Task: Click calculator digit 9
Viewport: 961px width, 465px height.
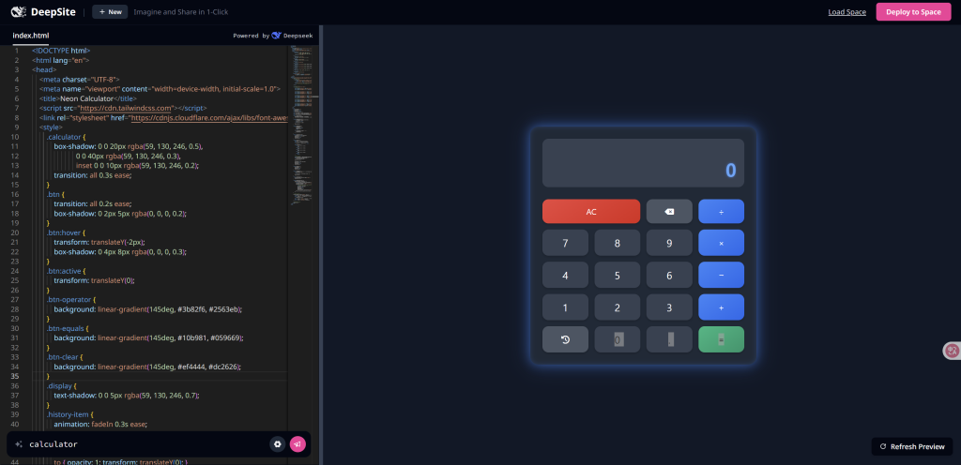Action: click(x=669, y=243)
